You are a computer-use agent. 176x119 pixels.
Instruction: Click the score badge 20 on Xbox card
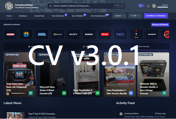pyautogui.click(x=64, y=93)
